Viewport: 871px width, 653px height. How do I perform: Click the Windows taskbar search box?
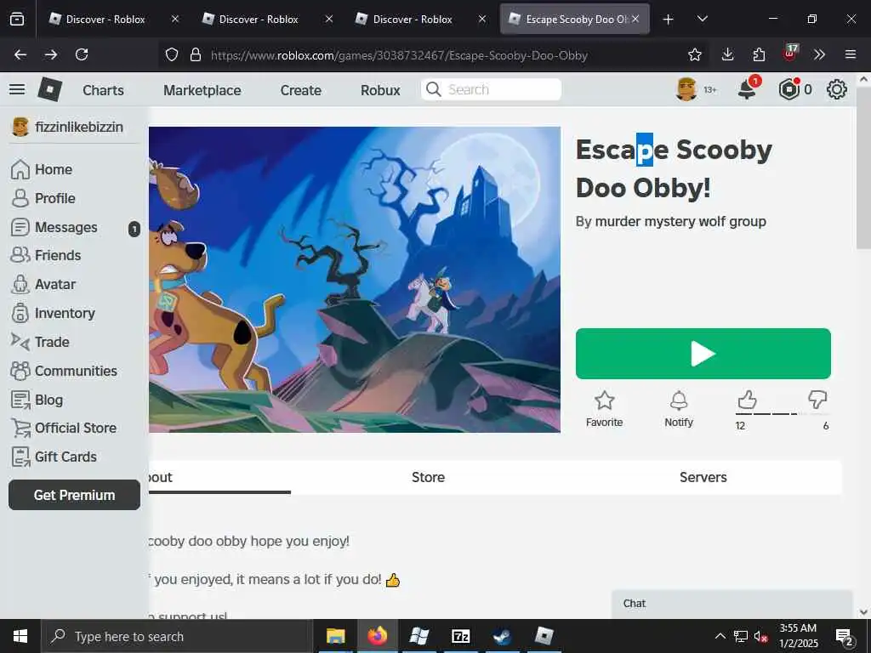[x=177, y=636]
